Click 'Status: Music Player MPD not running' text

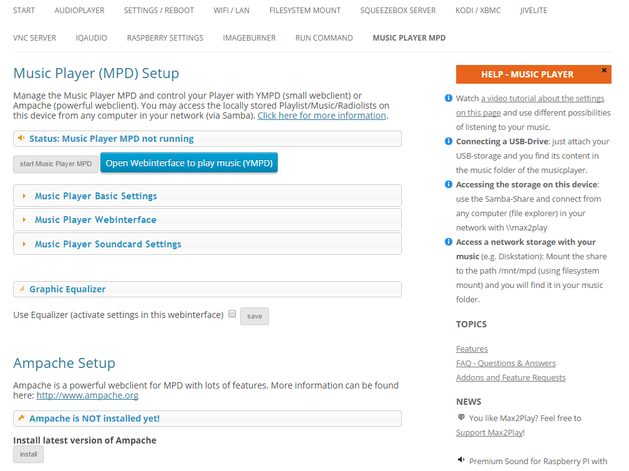pos(112,139)
